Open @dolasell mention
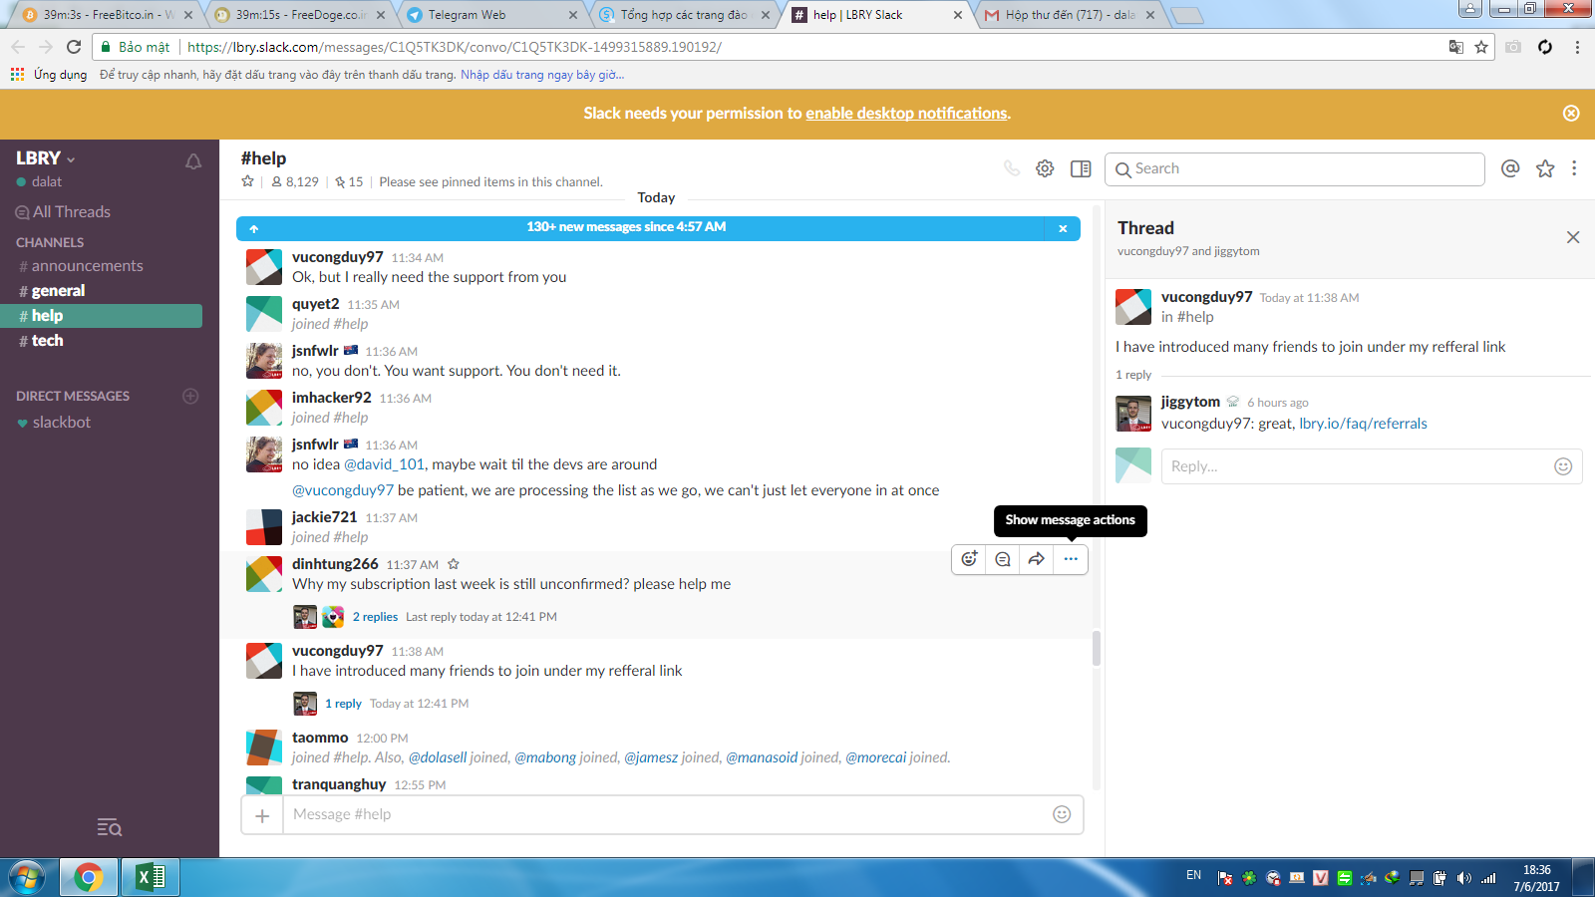Image resolution: width=1595 pixels, height=897 pixels. click(x=438, y=757)
